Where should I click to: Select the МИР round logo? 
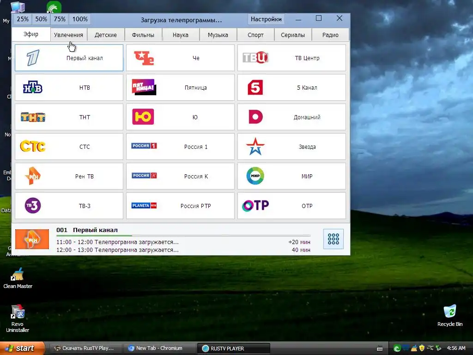[255, 176]
